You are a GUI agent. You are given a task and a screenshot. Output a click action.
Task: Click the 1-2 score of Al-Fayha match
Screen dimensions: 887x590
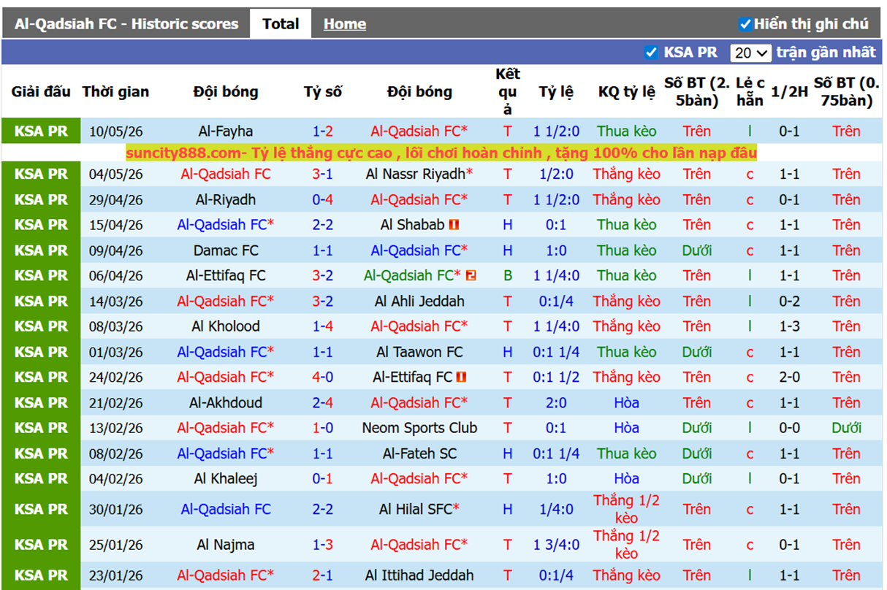323,131
